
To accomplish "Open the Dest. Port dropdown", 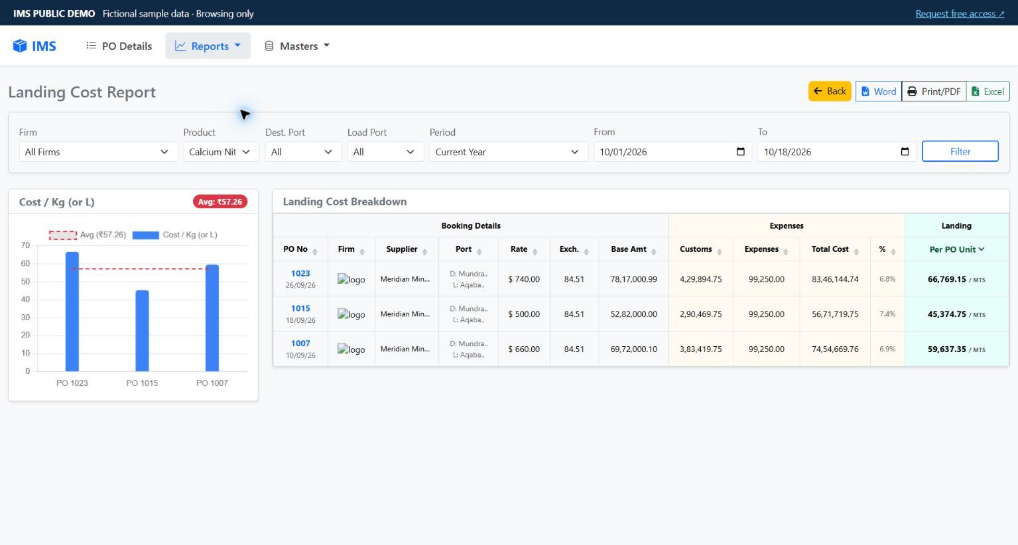I will 302,152.
